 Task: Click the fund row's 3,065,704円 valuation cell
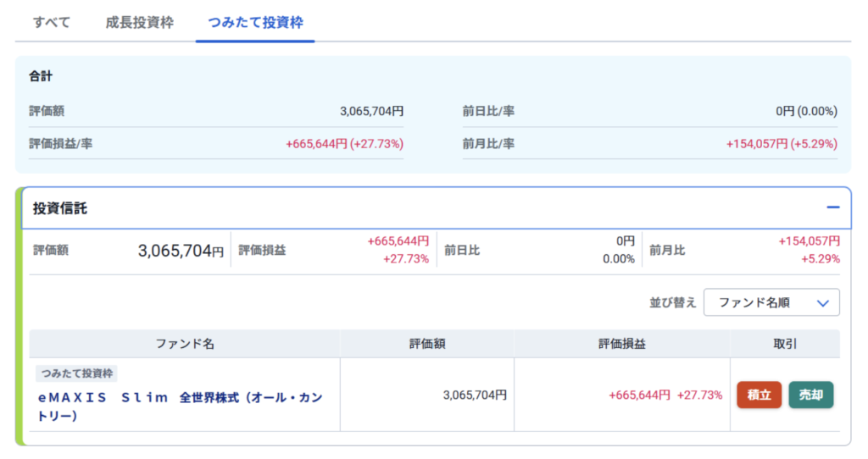pyautogui.click(x=475, y=395)
